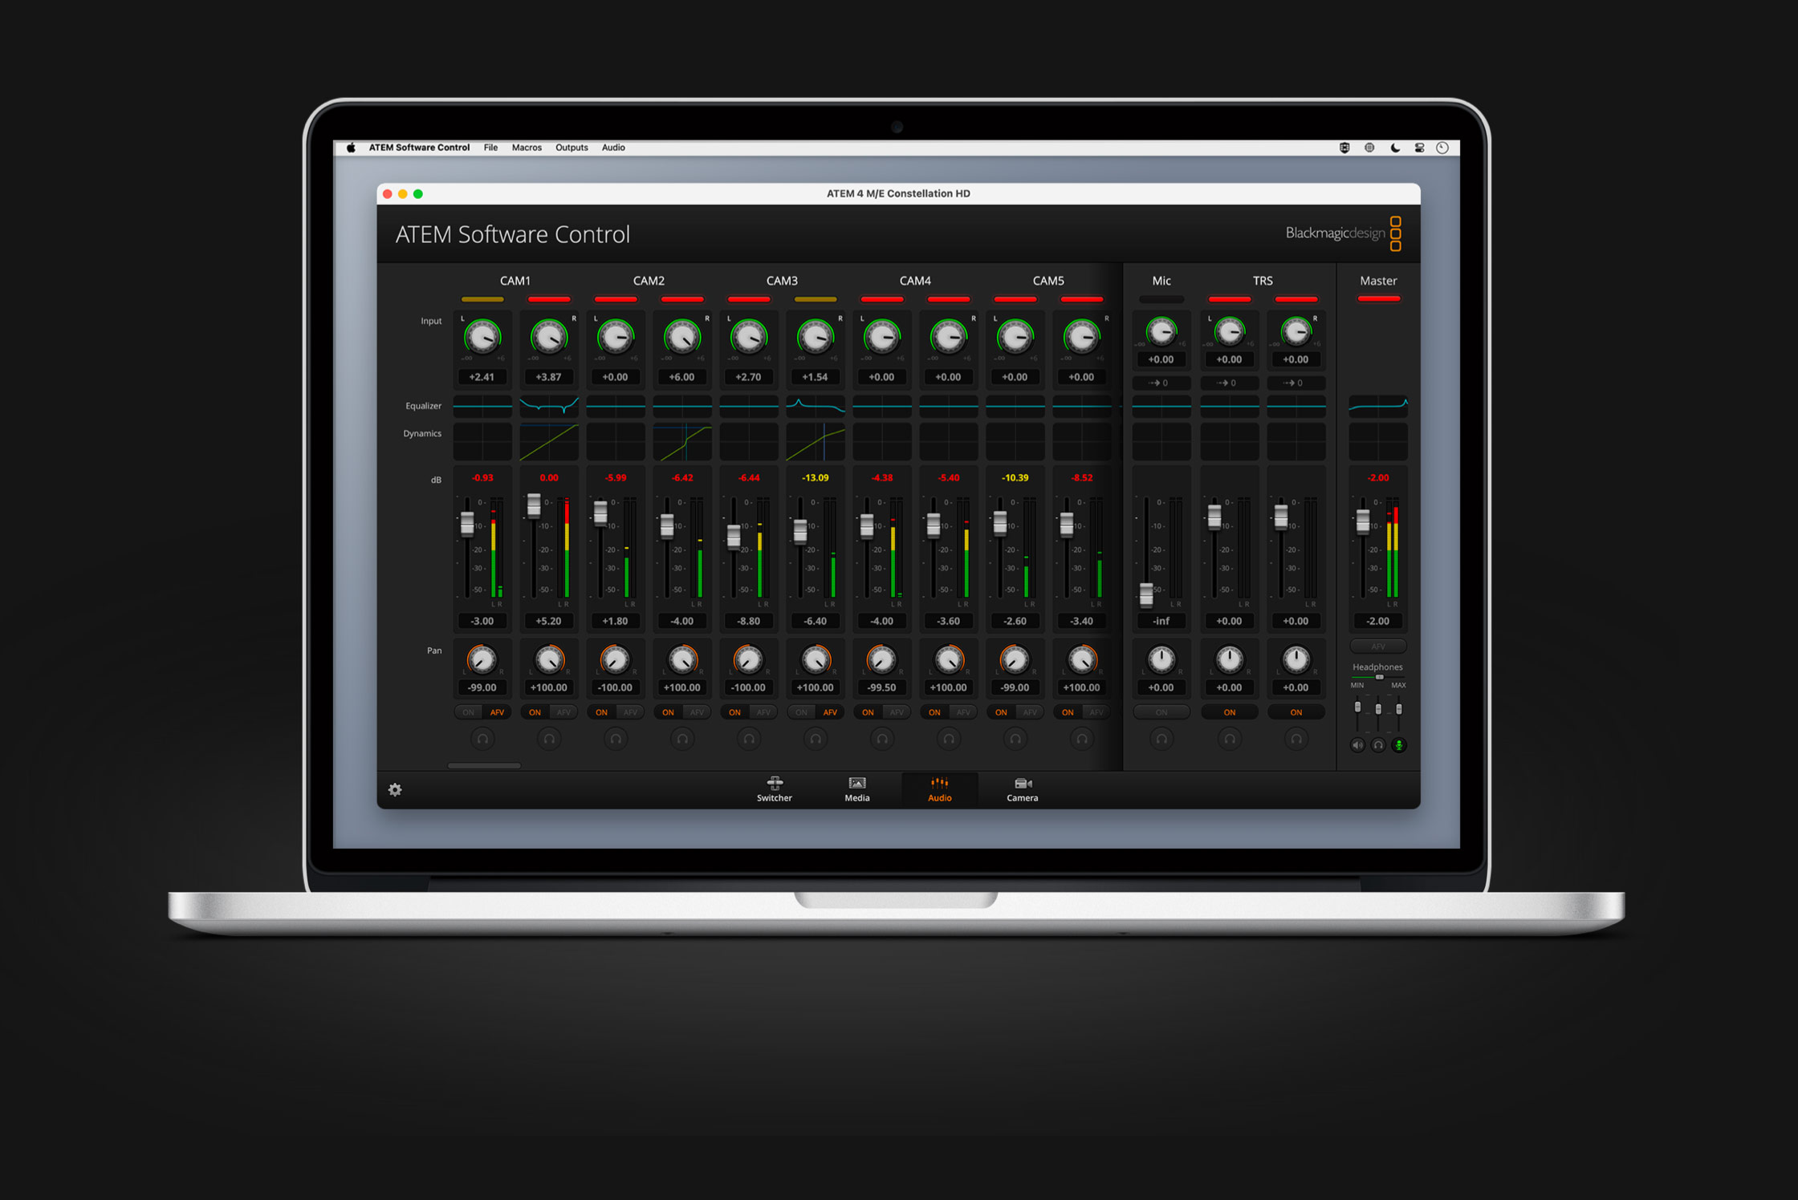Toggle the Master AFV button
Viewport: 1798px width, 1200px height.
[1378, 647]
